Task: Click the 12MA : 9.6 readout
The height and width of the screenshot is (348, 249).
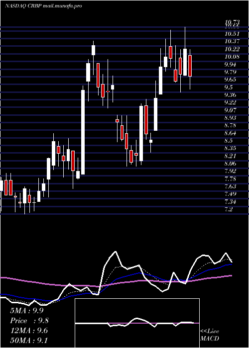Action: [x=29, y=331]
